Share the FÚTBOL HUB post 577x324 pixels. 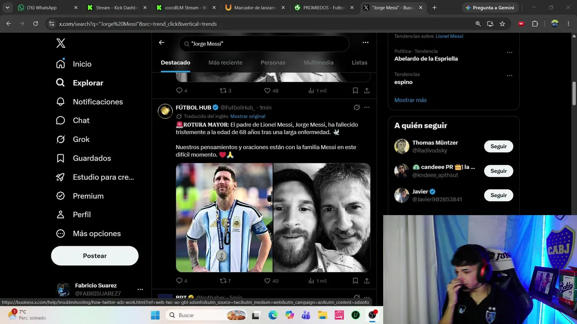tap(367, 281)
